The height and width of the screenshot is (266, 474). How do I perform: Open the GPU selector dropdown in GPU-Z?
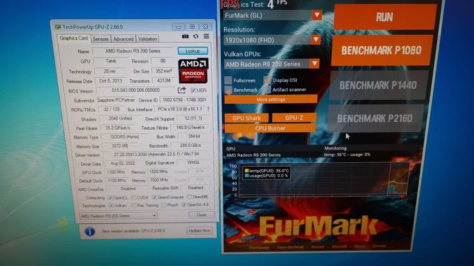click(x=133, y=215)
